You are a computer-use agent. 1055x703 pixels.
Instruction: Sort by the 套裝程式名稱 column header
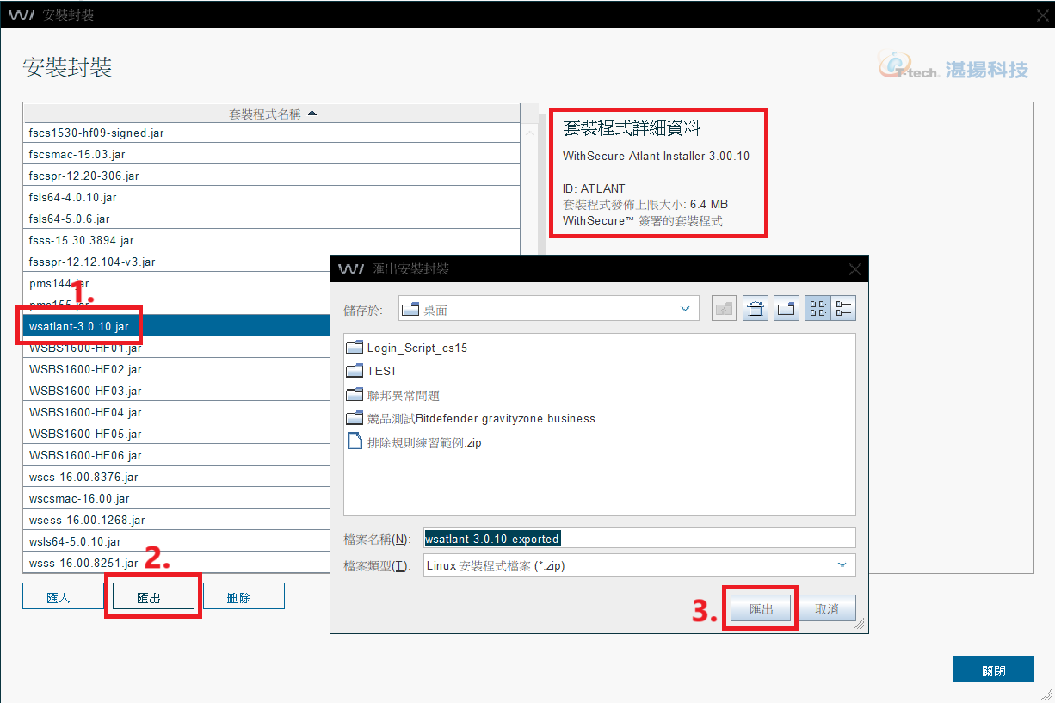(272, 113)
